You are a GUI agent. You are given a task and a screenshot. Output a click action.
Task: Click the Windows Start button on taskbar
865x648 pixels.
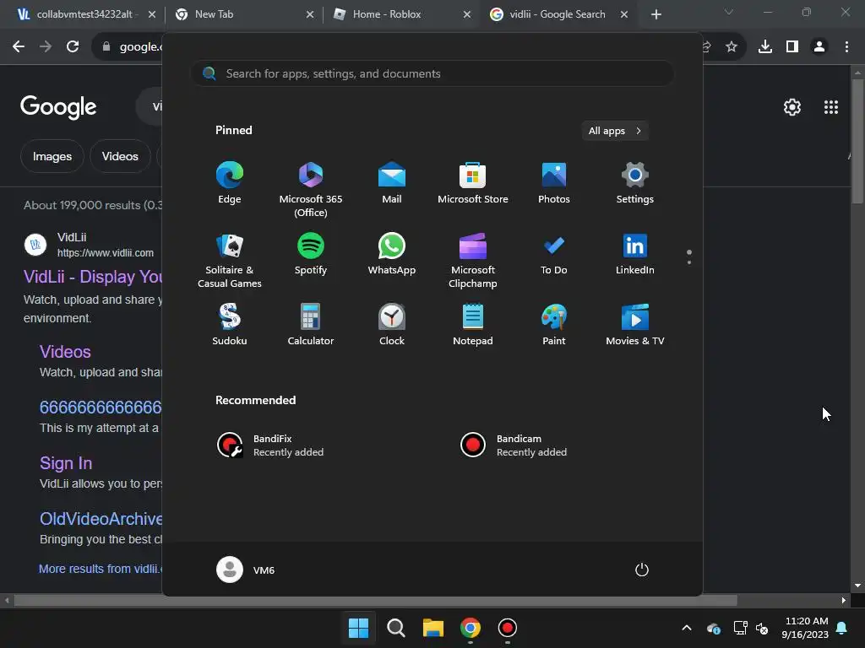click(358, 628)
